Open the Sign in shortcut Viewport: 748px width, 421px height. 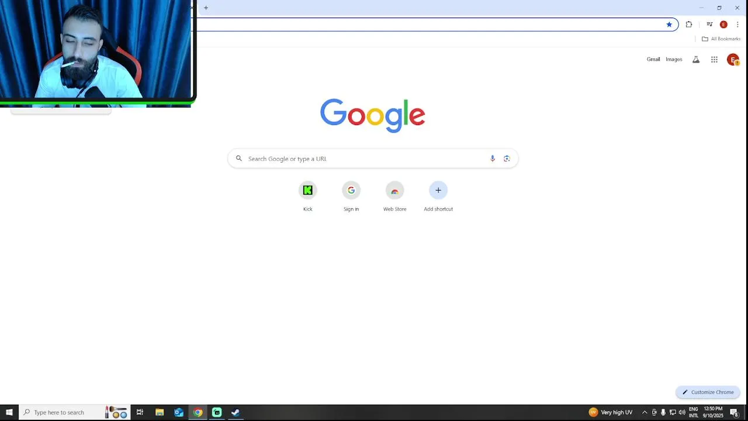click(351, 196)
